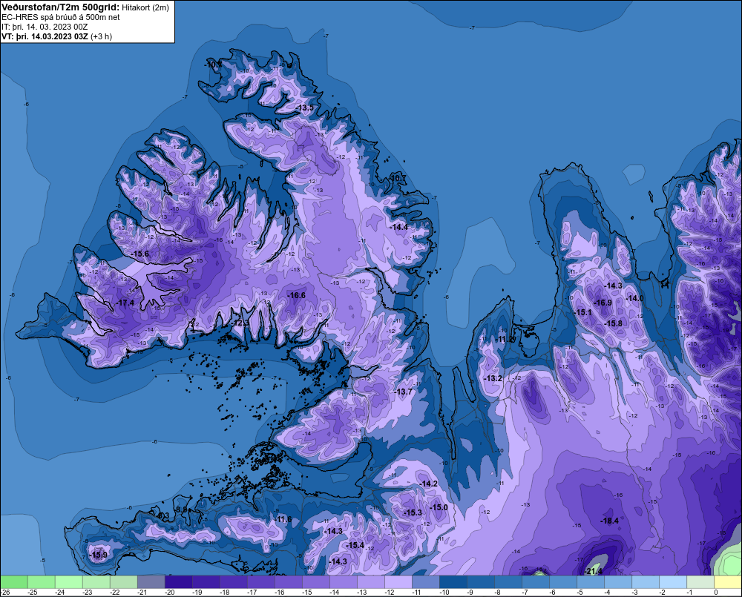742x597 pixels.
Task: Click the -16.9 temperature label
Action: tap(603, 303)
